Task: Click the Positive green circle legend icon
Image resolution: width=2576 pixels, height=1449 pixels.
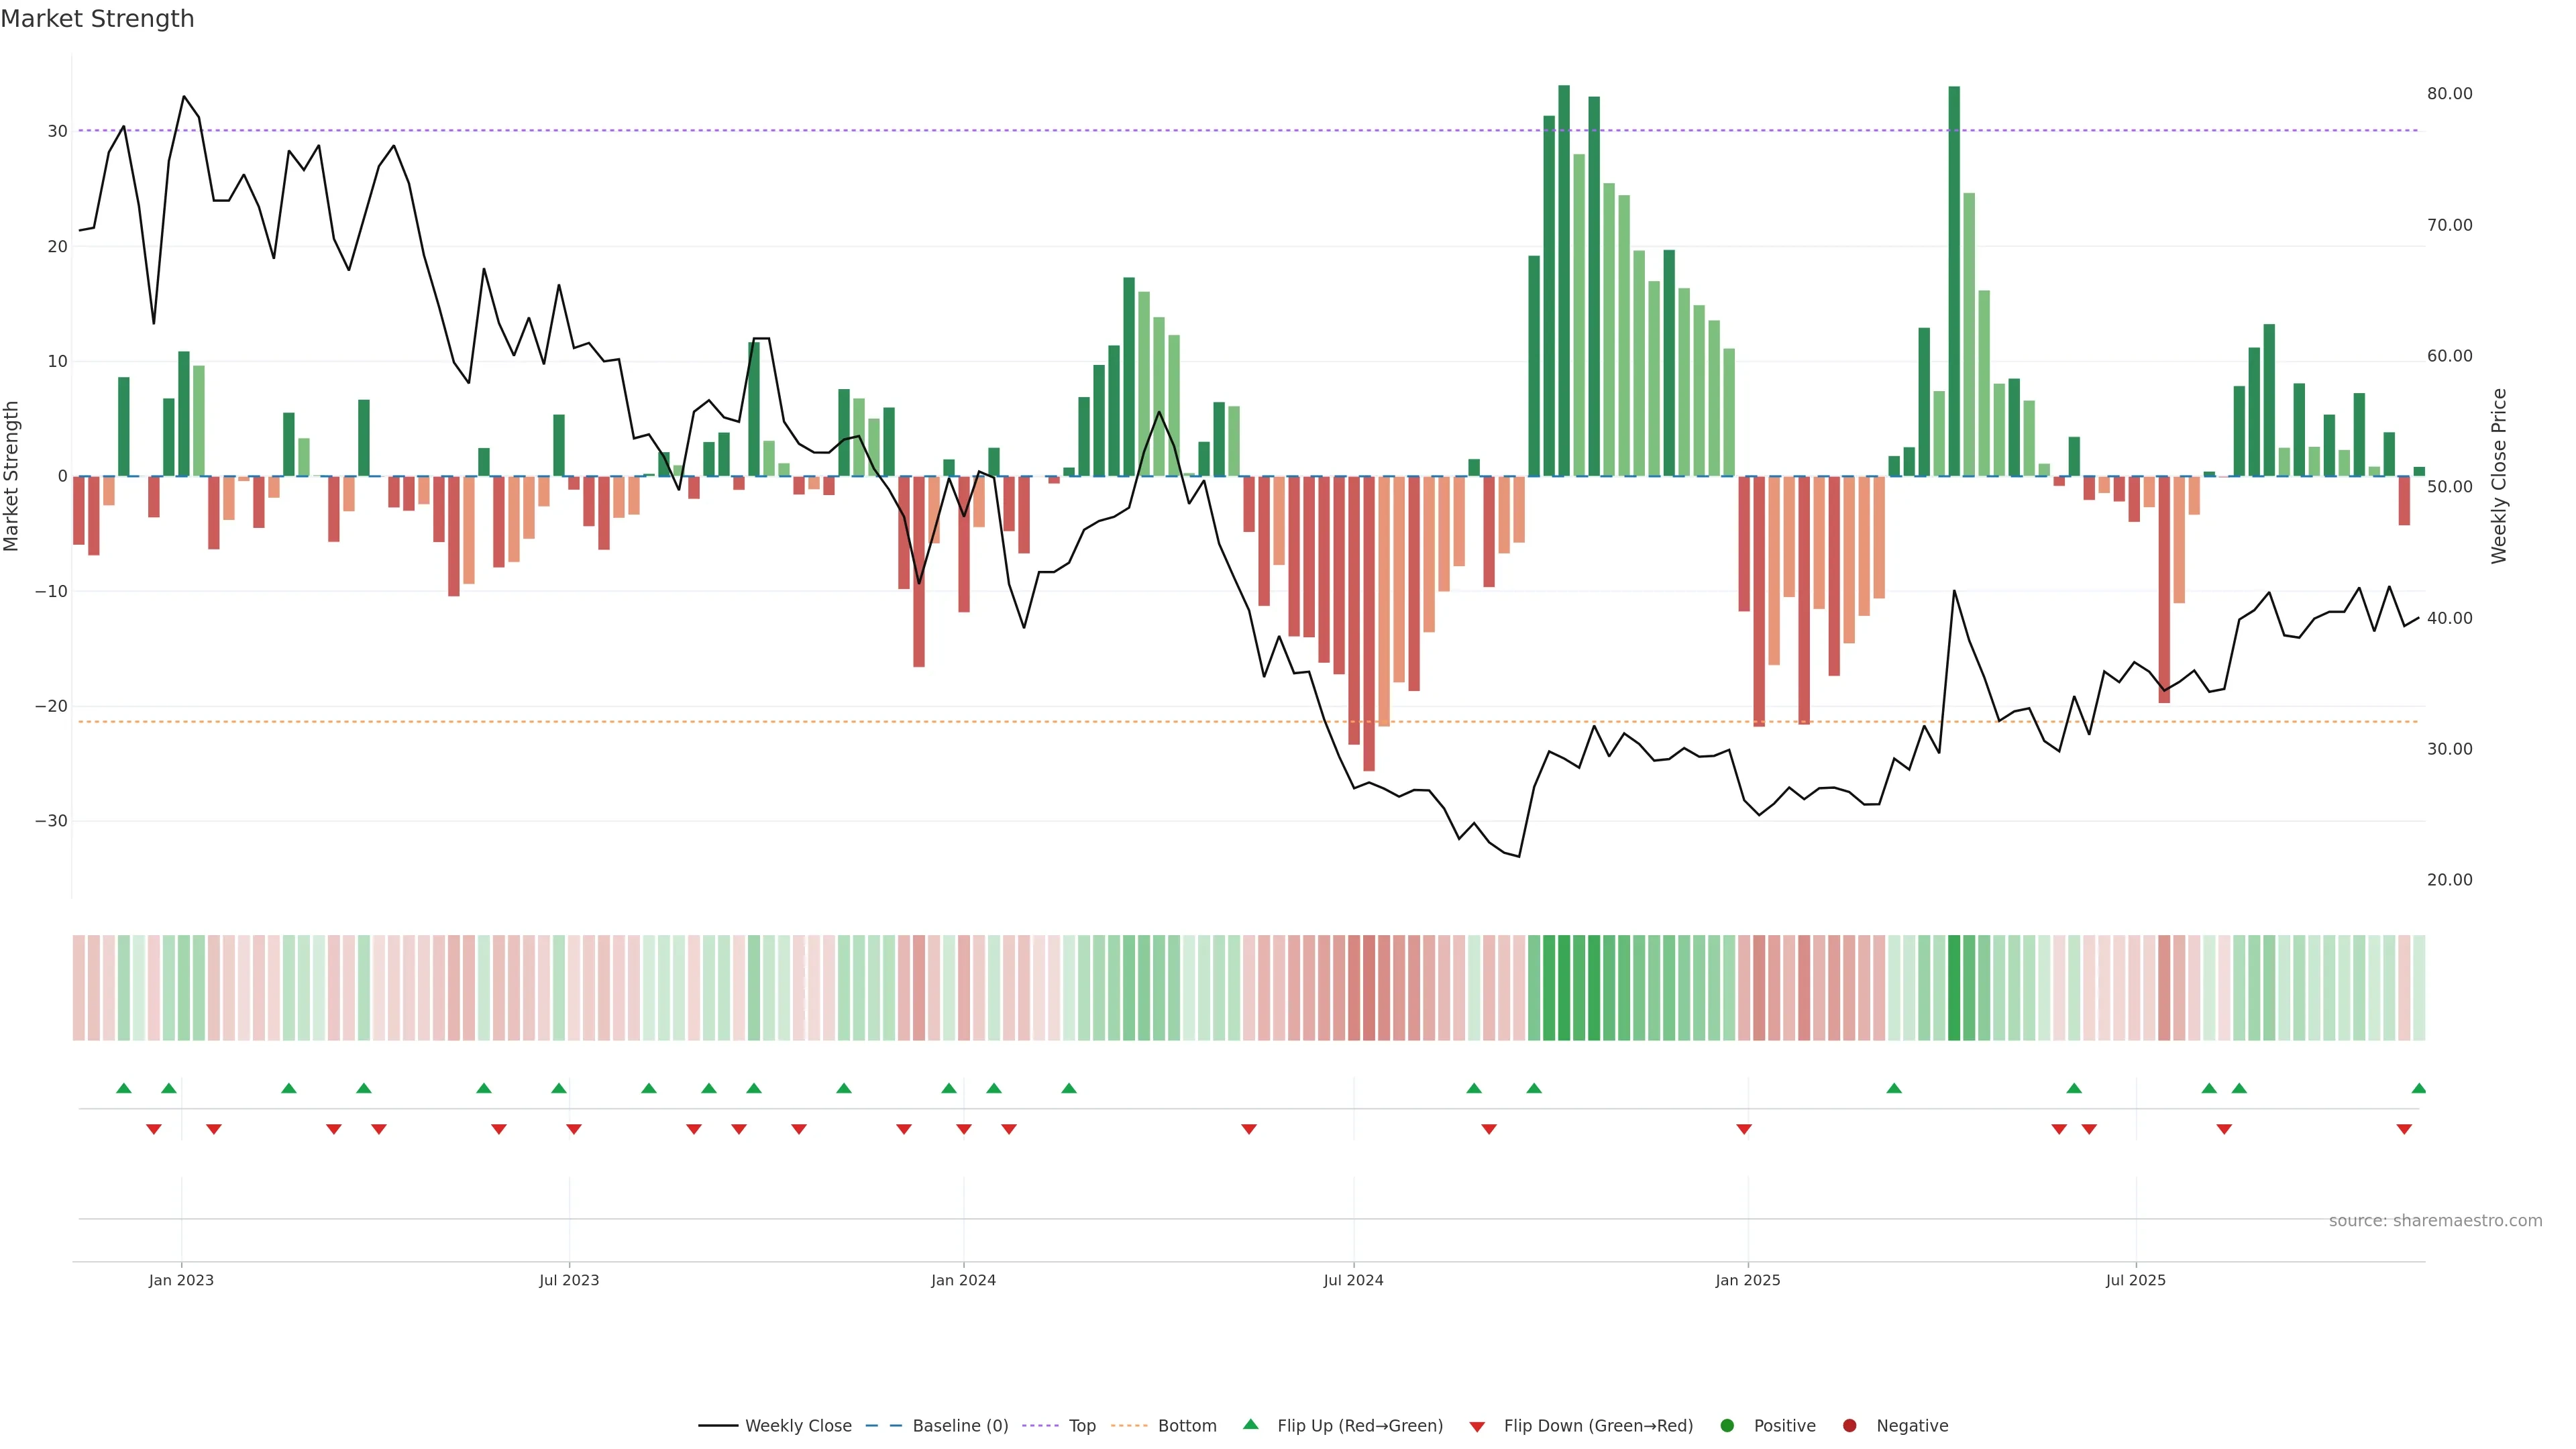Action: 1727,1426
